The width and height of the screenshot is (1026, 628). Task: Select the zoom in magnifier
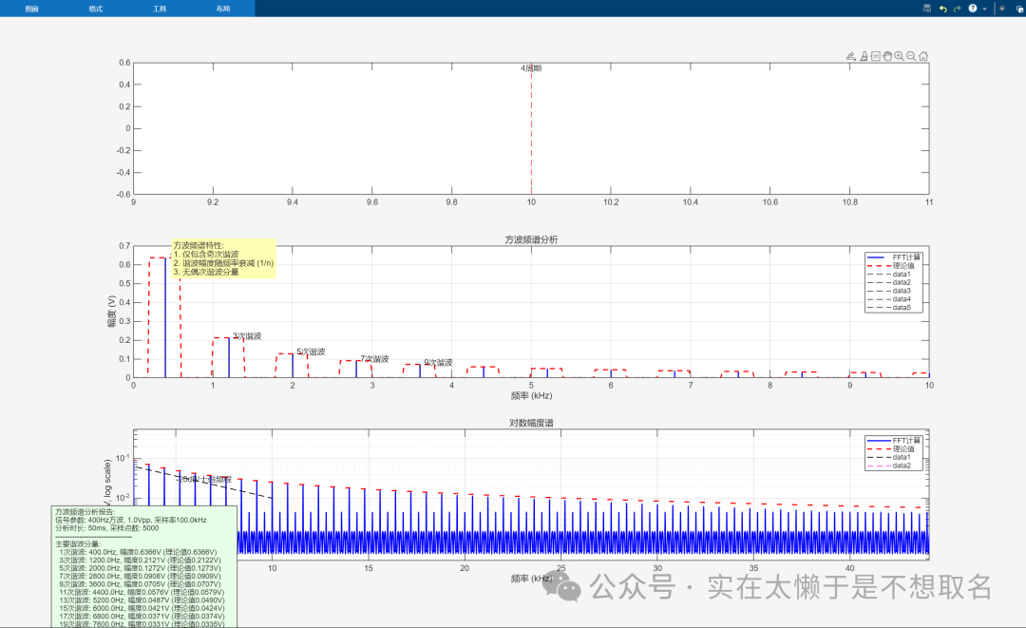[899, 56]
